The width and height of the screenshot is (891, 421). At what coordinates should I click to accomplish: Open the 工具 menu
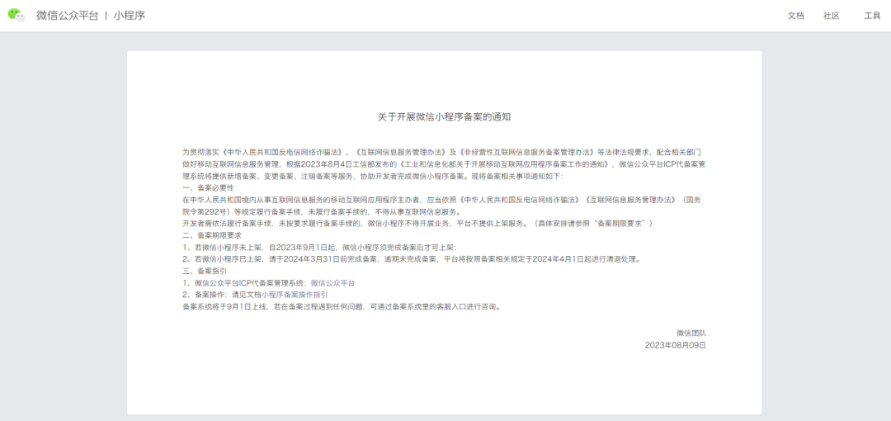(872, 16)
